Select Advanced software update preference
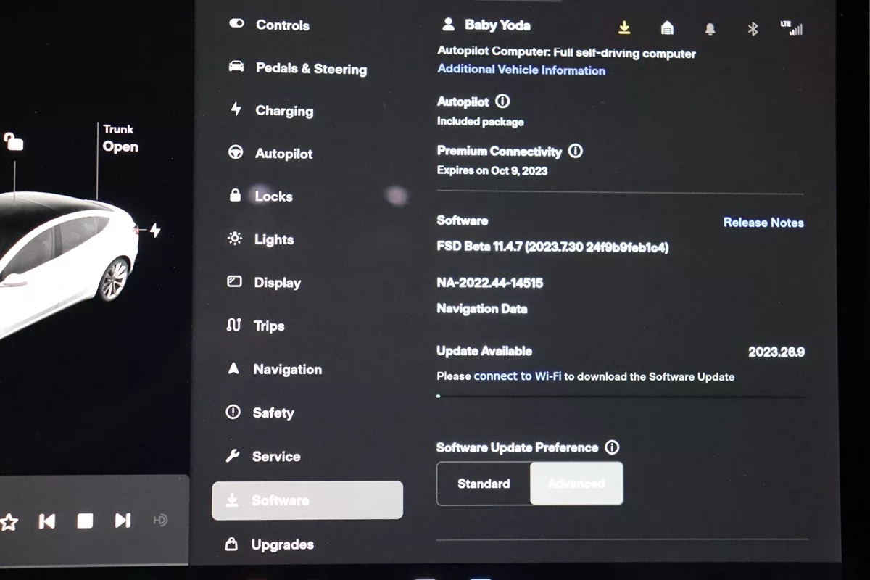 coord(576,484)
